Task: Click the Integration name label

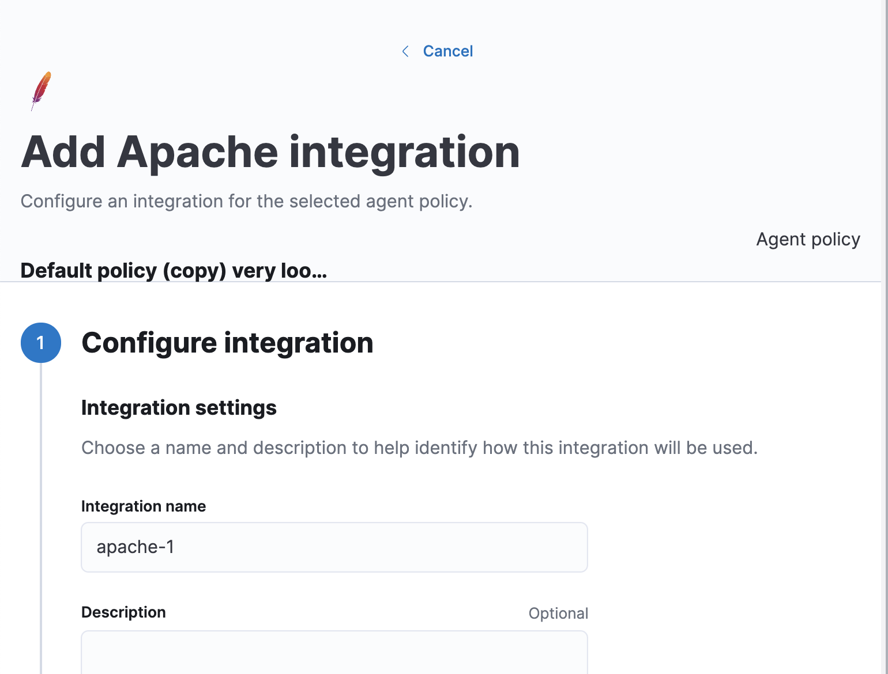Action: pyautogui.click(x=144, y=506)
